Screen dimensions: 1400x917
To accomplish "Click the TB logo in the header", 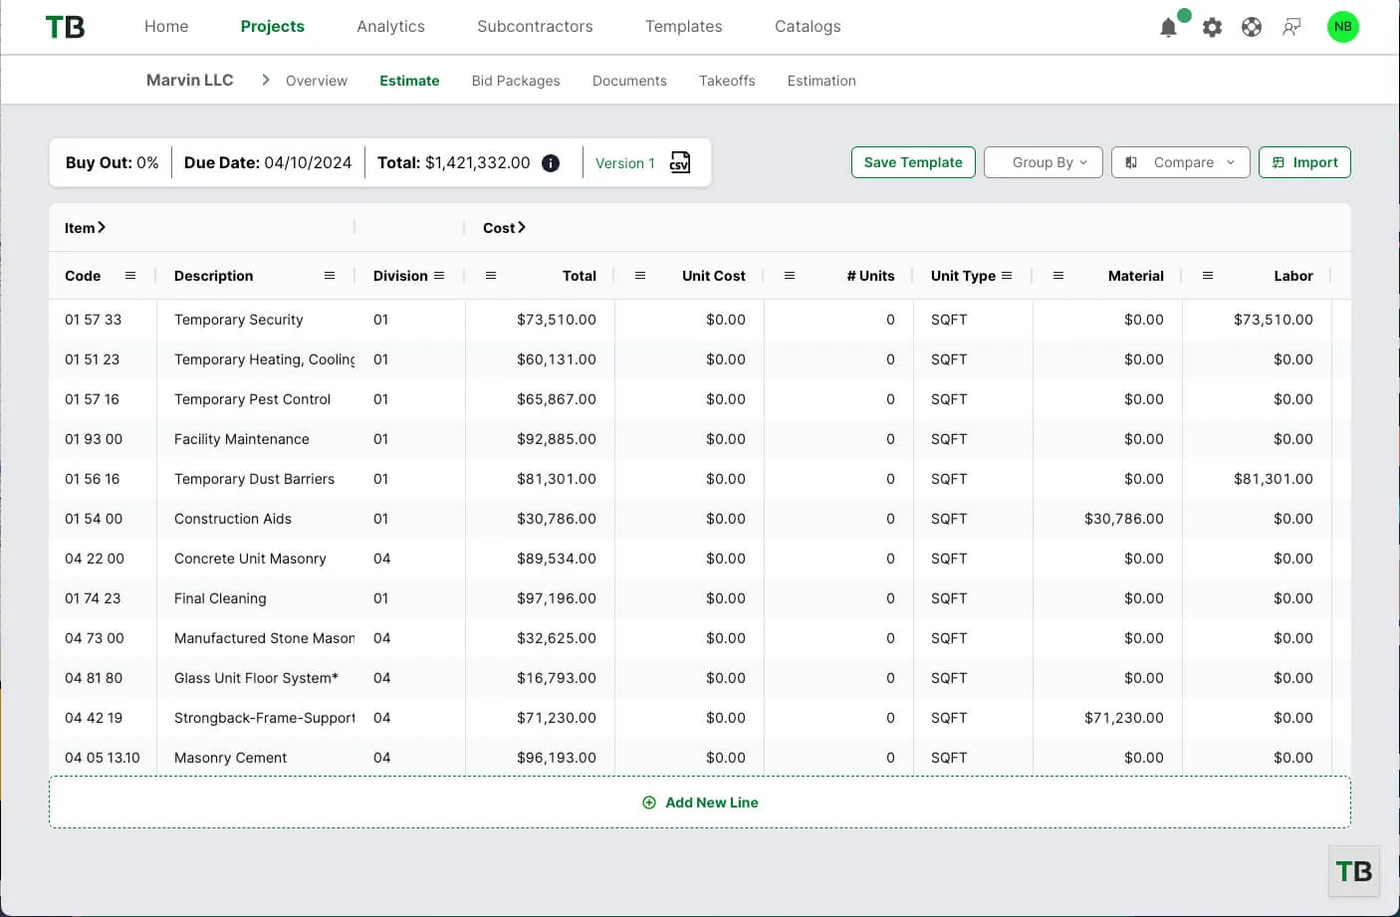I will (64, 27).
